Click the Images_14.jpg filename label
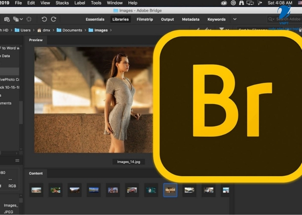302x215 pixels. (129, 162)
